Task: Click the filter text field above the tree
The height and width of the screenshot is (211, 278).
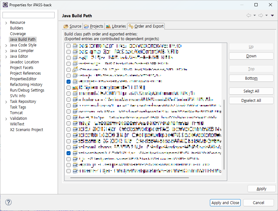Action: point(29,15)
